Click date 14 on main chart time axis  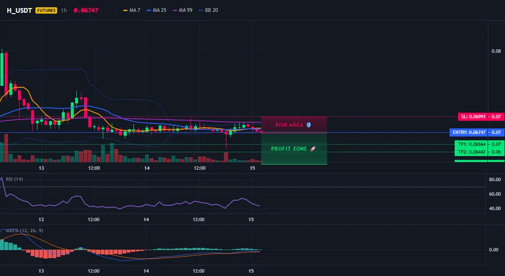(x=147, y=168)
